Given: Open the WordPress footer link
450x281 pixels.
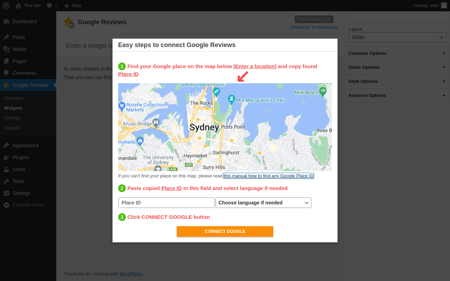Looking at the screenshot, I should pyautogui.click(x=131, y=274).
